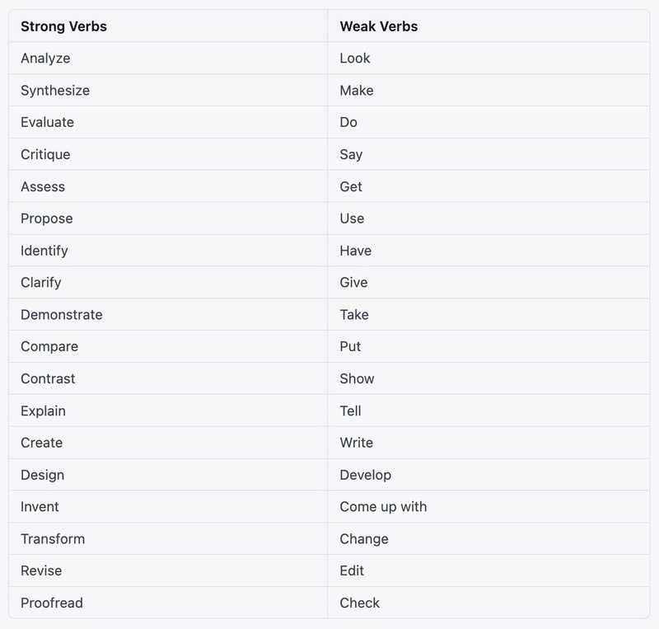
Task: Click the Synthesize table cell
Action: (55, 91)
